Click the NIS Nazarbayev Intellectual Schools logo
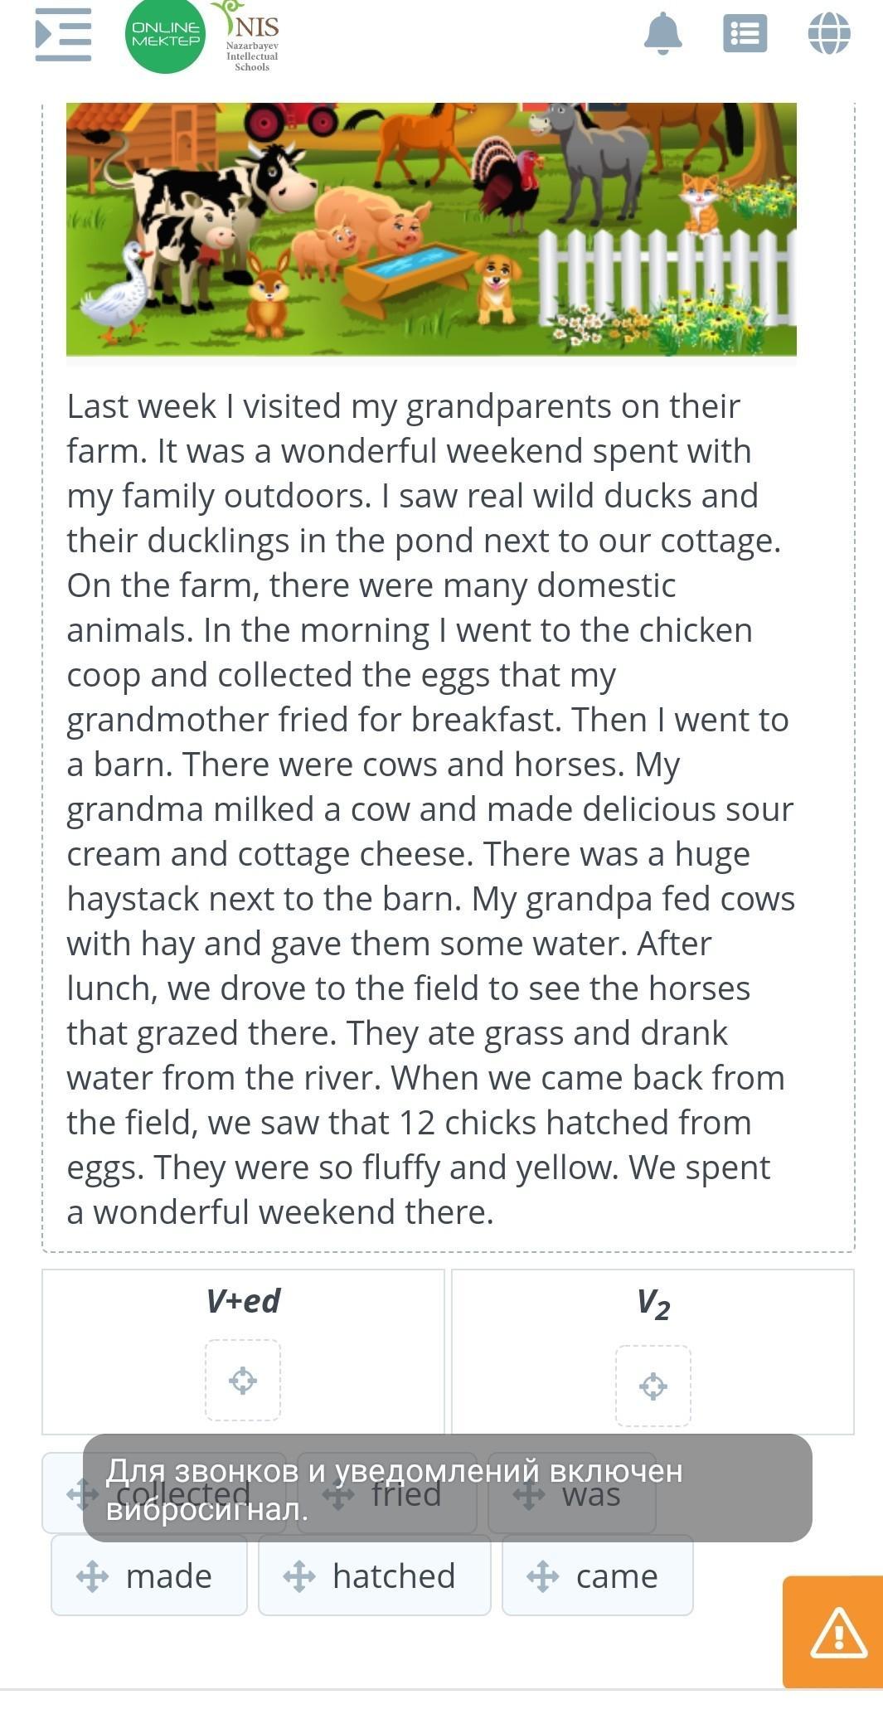883x1709 pixels. pos(253,37)
